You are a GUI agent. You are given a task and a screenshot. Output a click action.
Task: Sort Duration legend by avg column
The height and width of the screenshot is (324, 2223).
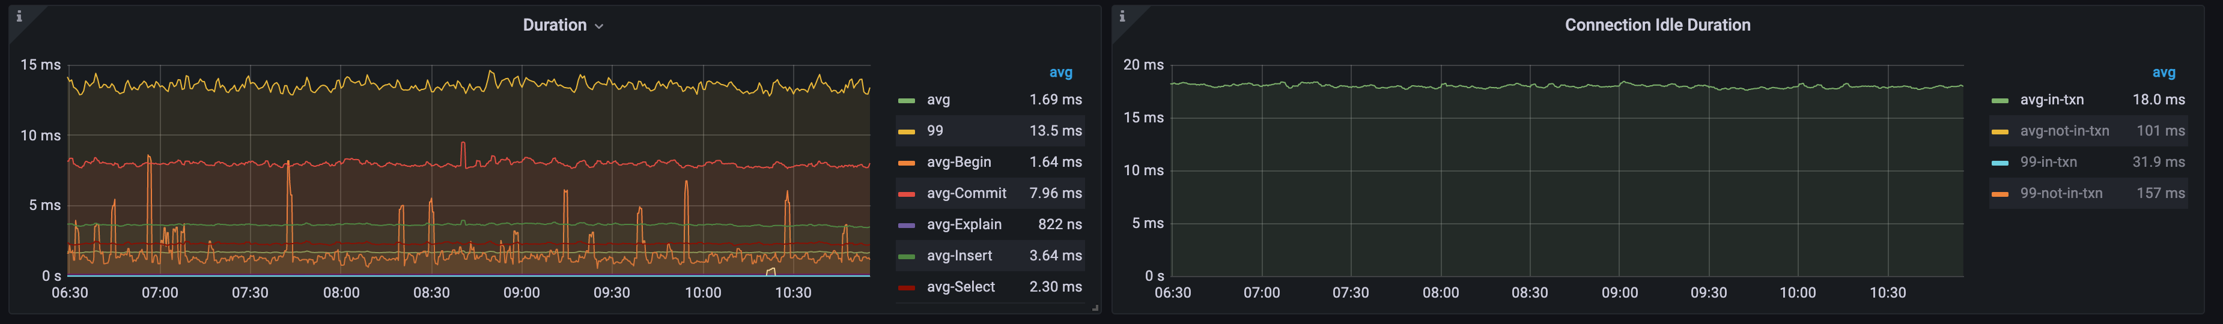1060,73
